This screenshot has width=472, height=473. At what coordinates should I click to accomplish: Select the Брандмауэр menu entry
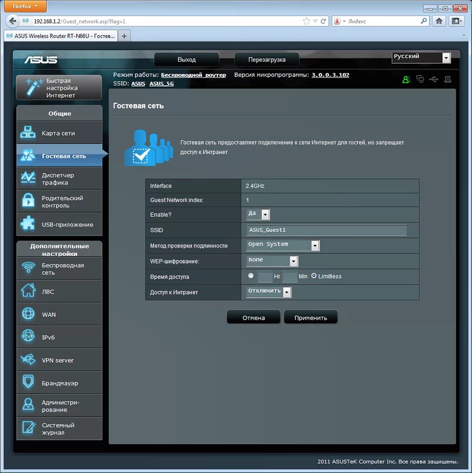coord(59,383)
